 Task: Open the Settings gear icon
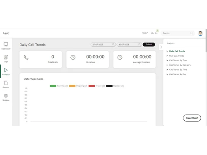(6, 96)
